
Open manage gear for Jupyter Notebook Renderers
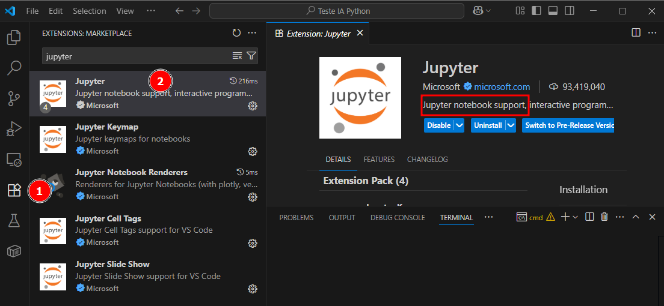[x=253, y=197]
